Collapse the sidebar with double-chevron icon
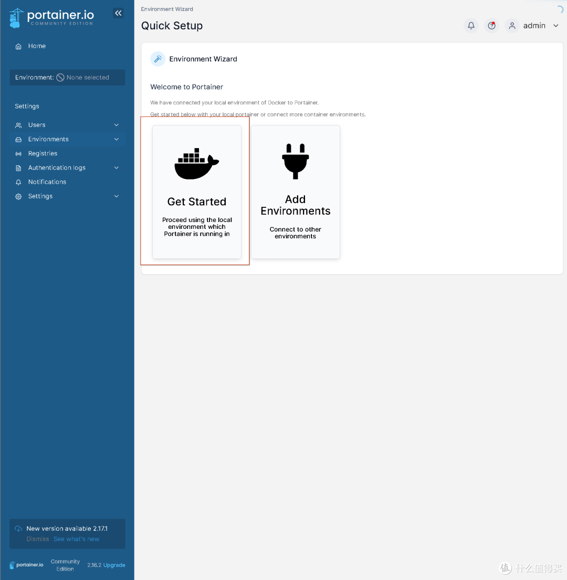 [x=118, y=14]
